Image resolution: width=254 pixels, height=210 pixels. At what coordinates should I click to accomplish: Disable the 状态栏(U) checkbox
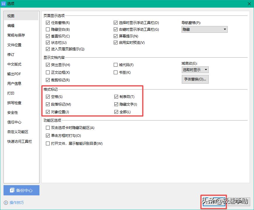48,42
